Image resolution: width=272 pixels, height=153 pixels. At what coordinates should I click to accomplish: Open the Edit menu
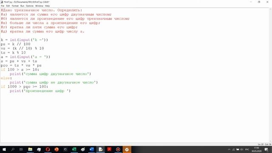[x=8, y=6]
